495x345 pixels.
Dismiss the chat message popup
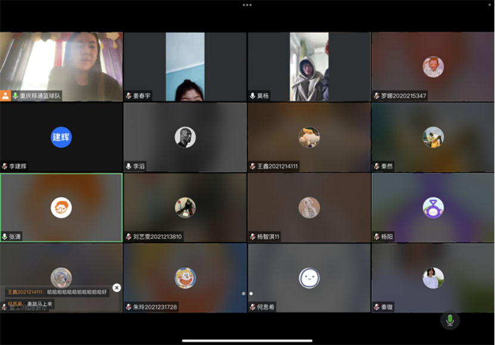117,288
